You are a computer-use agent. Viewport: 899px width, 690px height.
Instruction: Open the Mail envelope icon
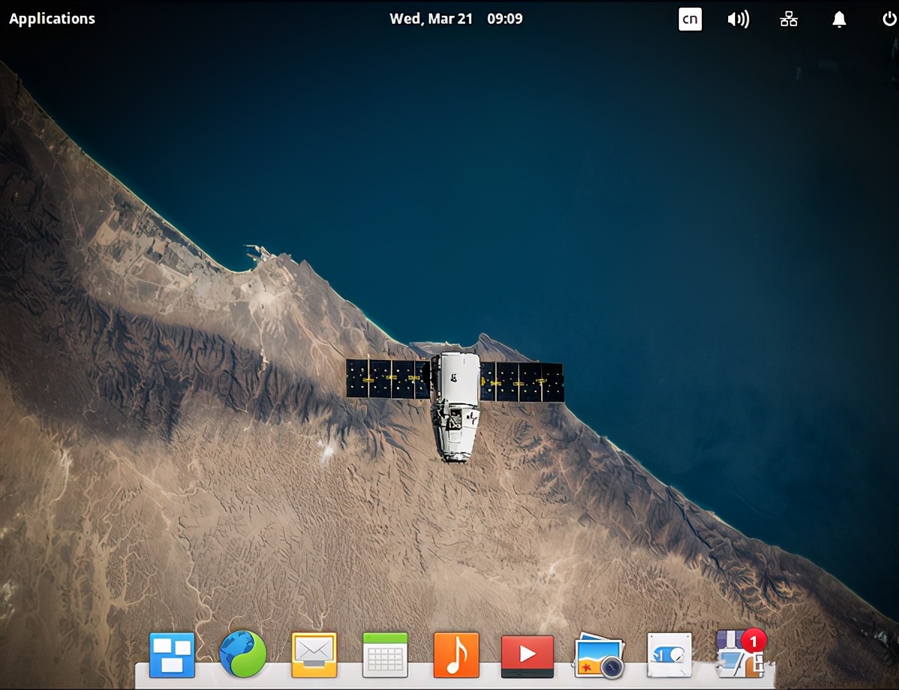pos(314,654)
